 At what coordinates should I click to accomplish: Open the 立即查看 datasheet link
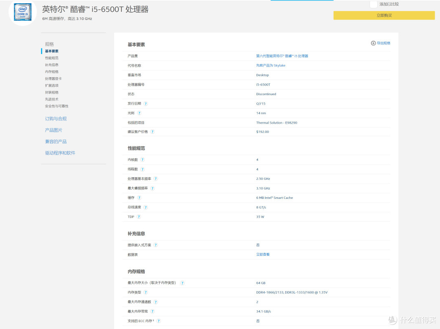(x=263, y=255)
